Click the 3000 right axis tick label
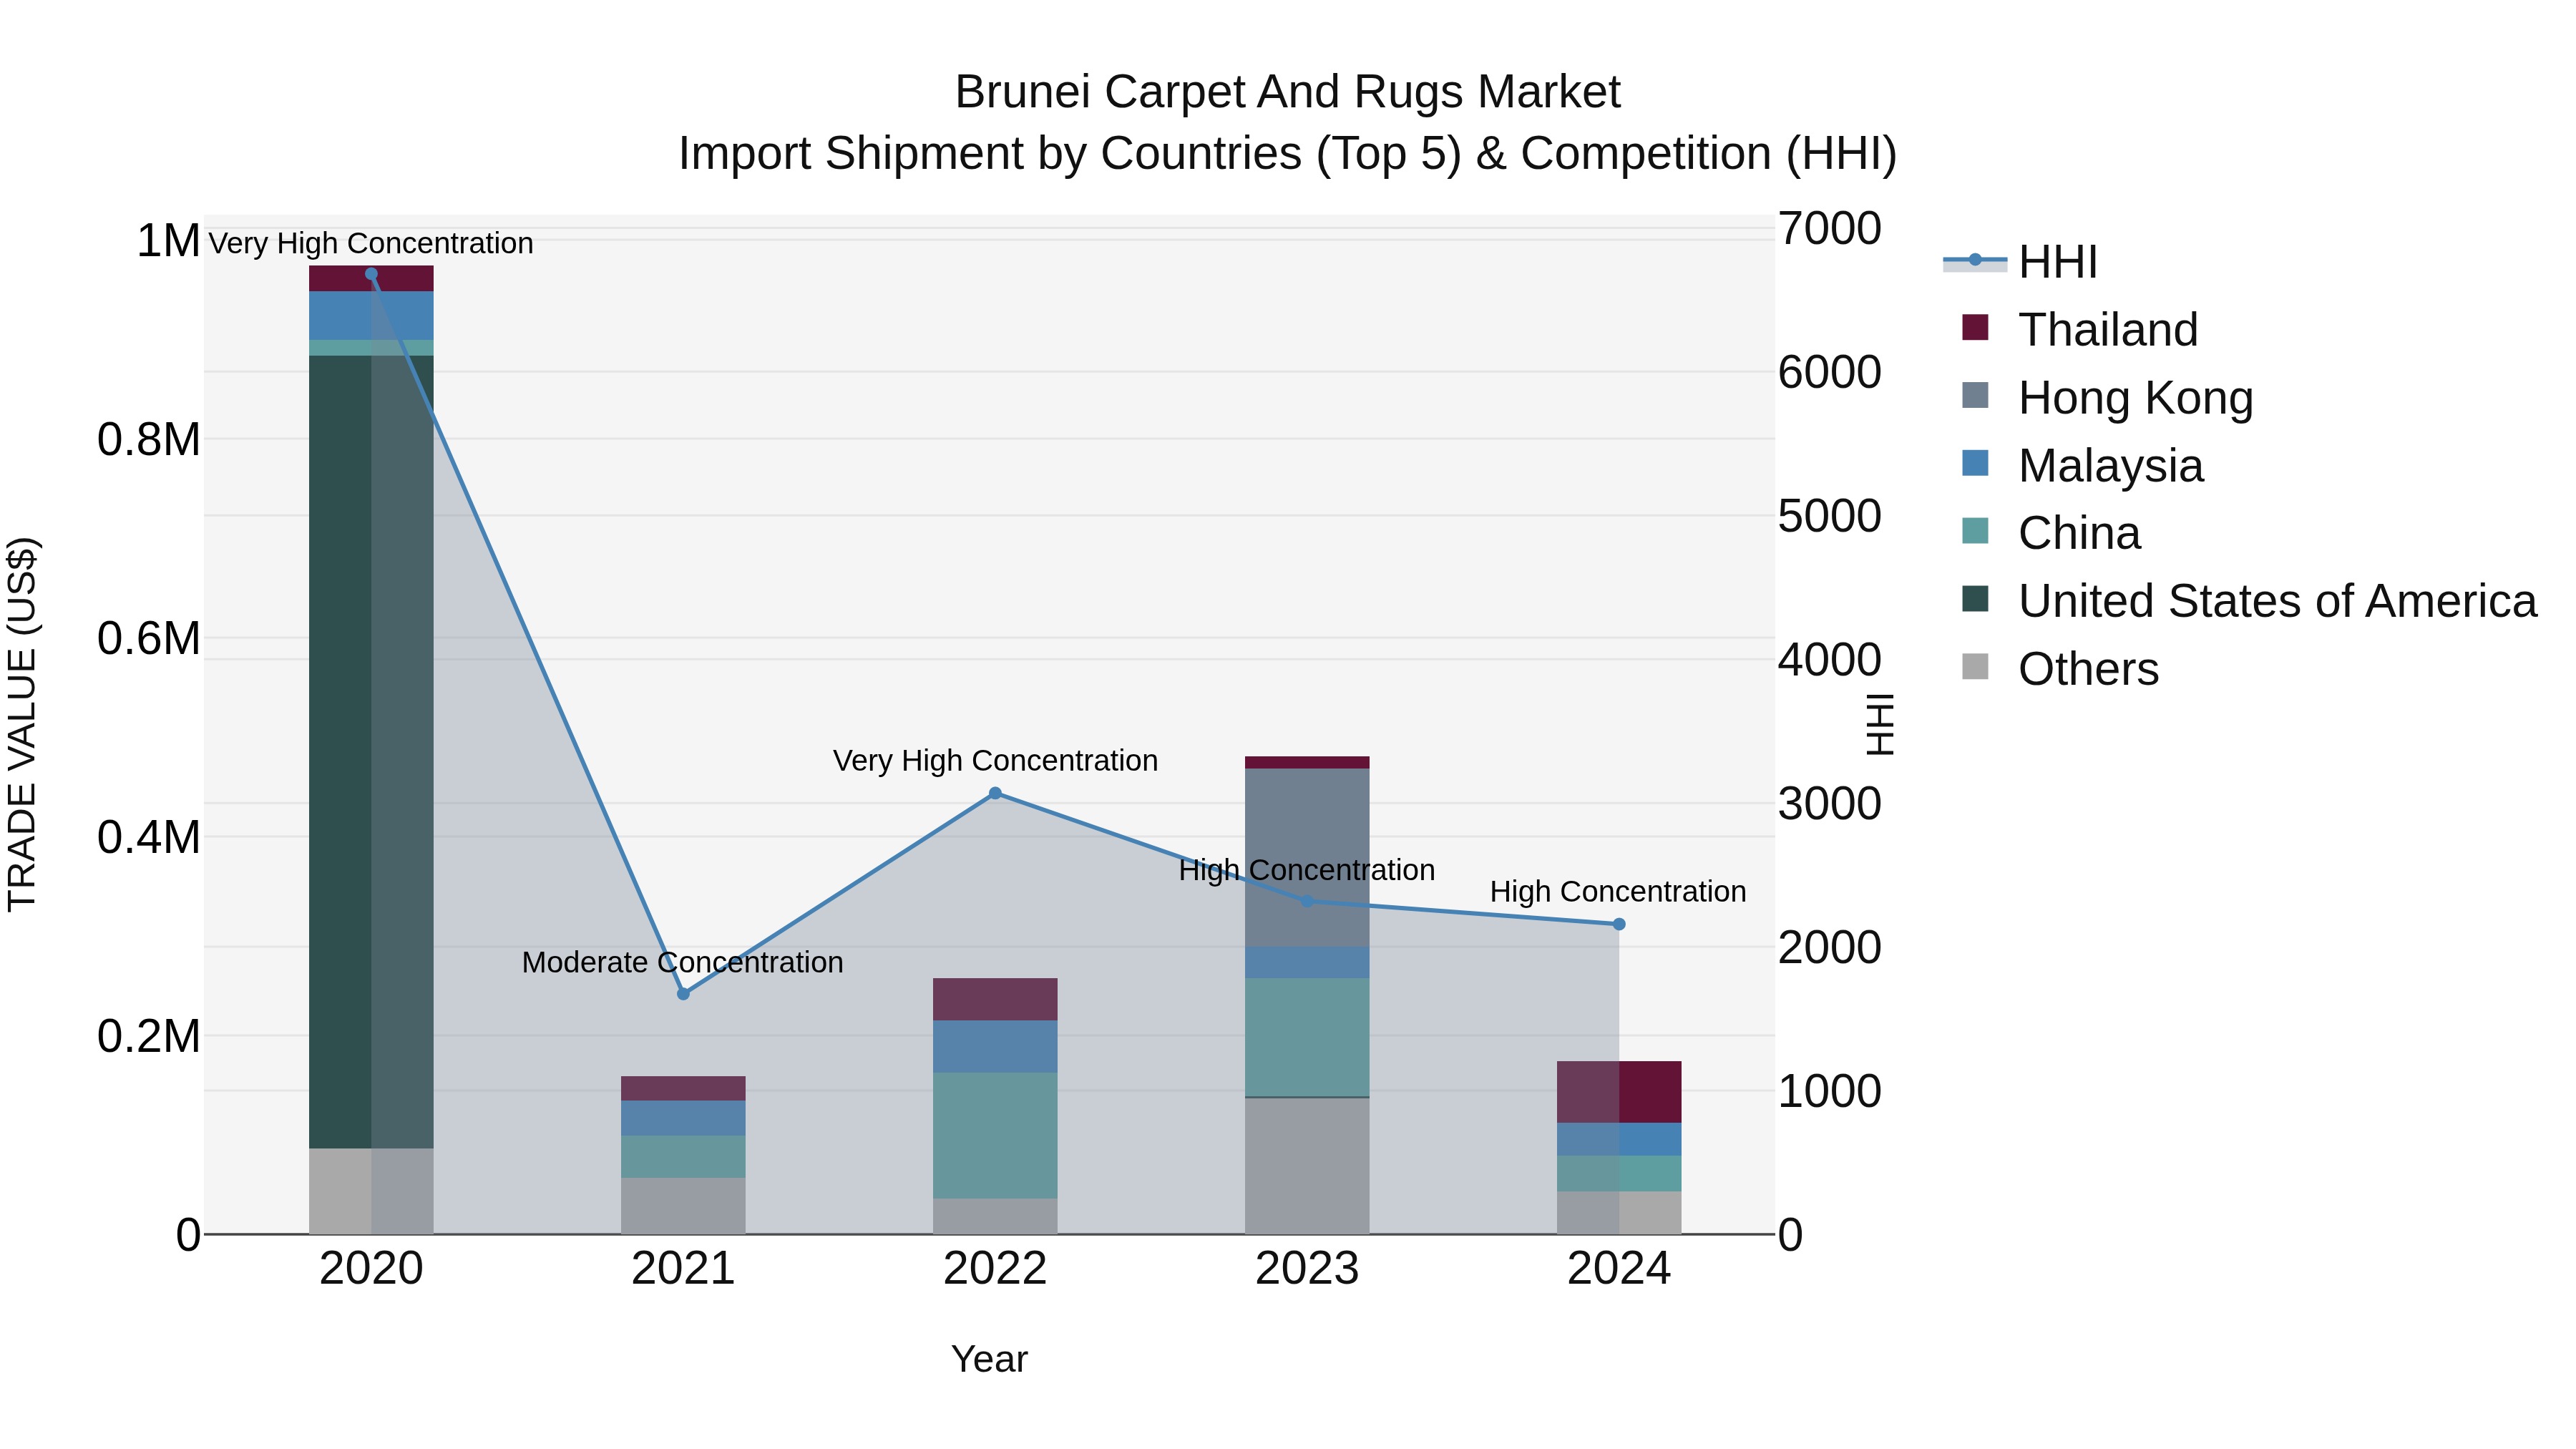The width and height of the screenshot is (2576, 1449). coord(1829,804)
